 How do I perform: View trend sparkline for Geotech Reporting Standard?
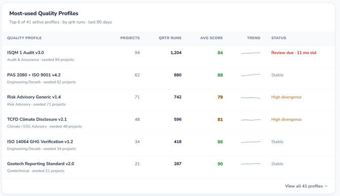click(251, 164)
